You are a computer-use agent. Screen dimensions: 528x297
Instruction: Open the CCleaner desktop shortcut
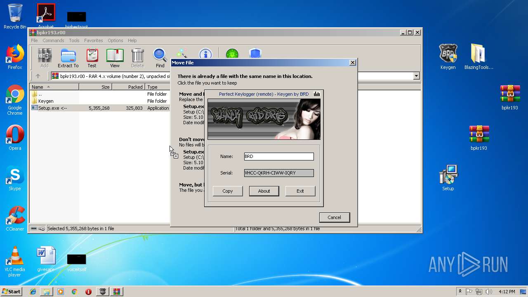[x=15, y=219]
